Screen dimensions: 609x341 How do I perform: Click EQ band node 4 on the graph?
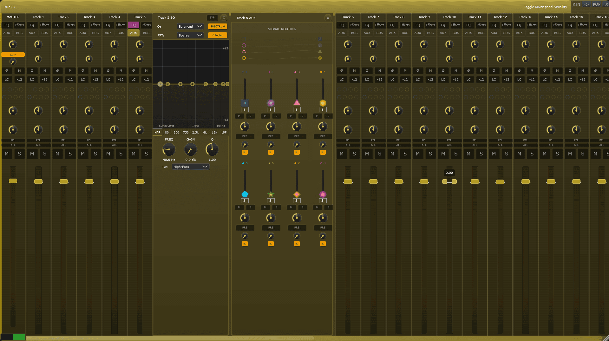192,84
